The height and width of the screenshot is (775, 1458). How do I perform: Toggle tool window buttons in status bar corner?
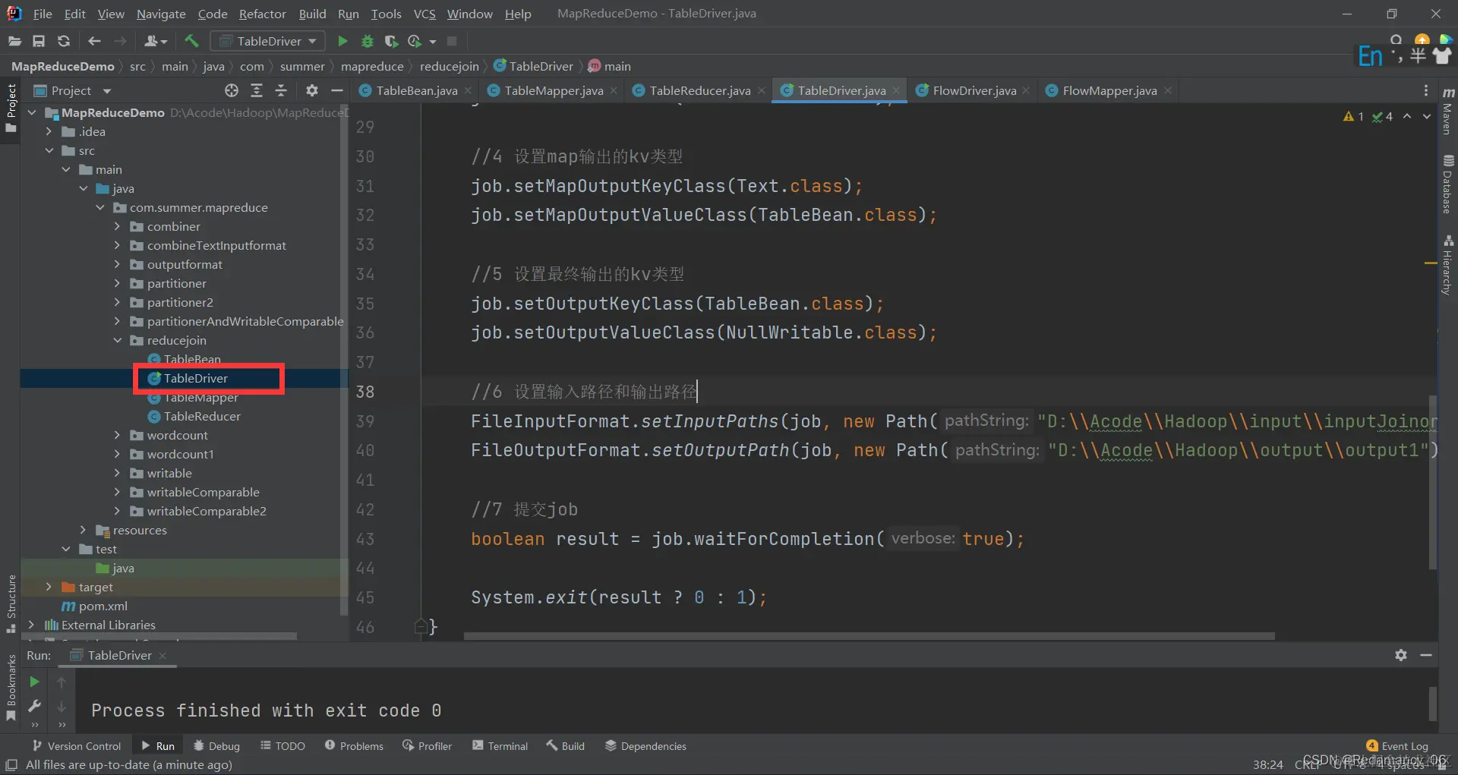pos(11,765)
